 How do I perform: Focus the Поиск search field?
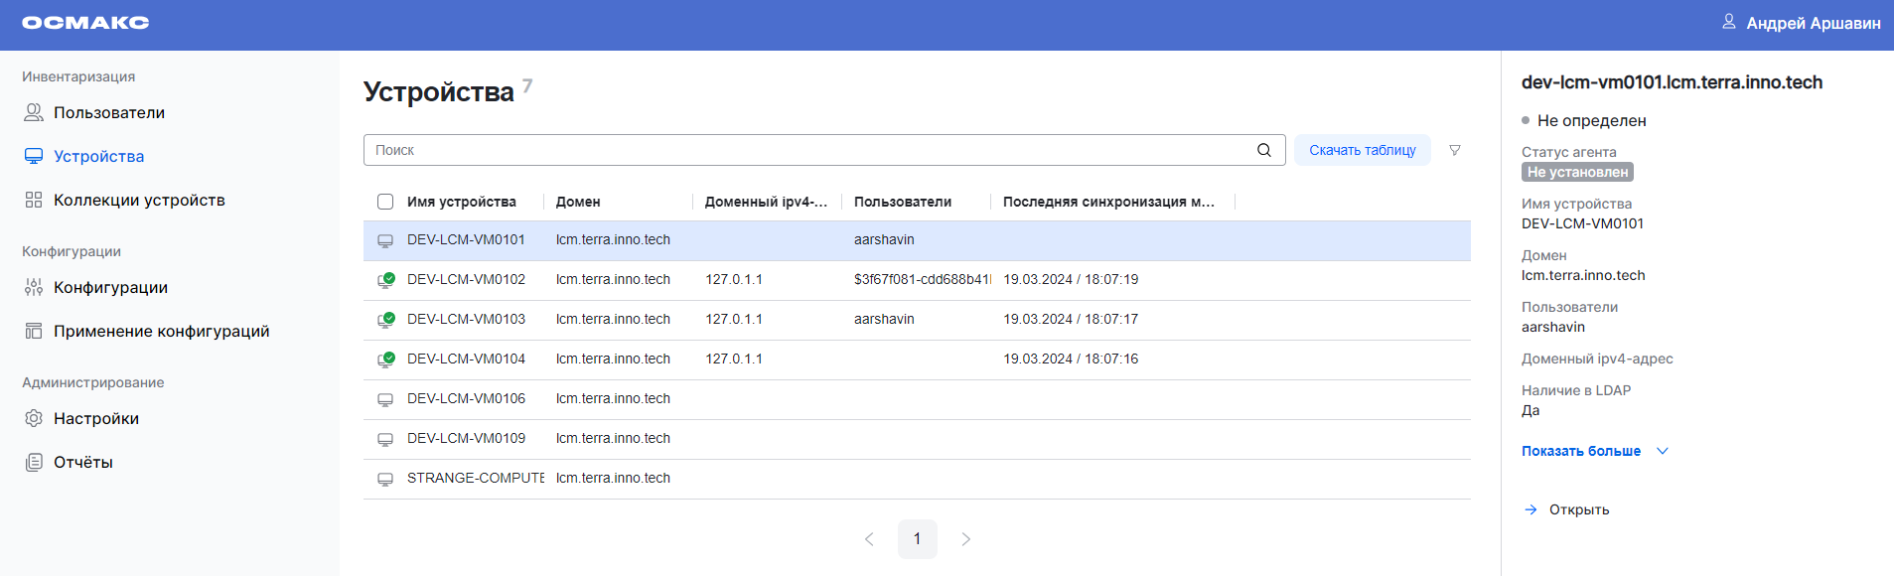(809, 150)
